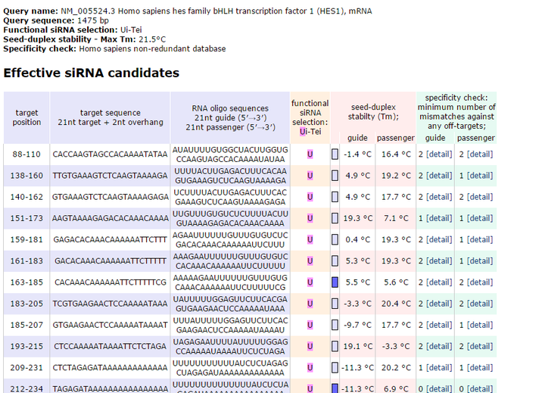
Task: Click the U marker for position 140-162
Action: (310, 197)
